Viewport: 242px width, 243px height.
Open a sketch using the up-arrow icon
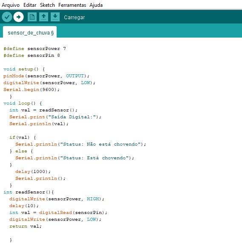click(43, 17)
